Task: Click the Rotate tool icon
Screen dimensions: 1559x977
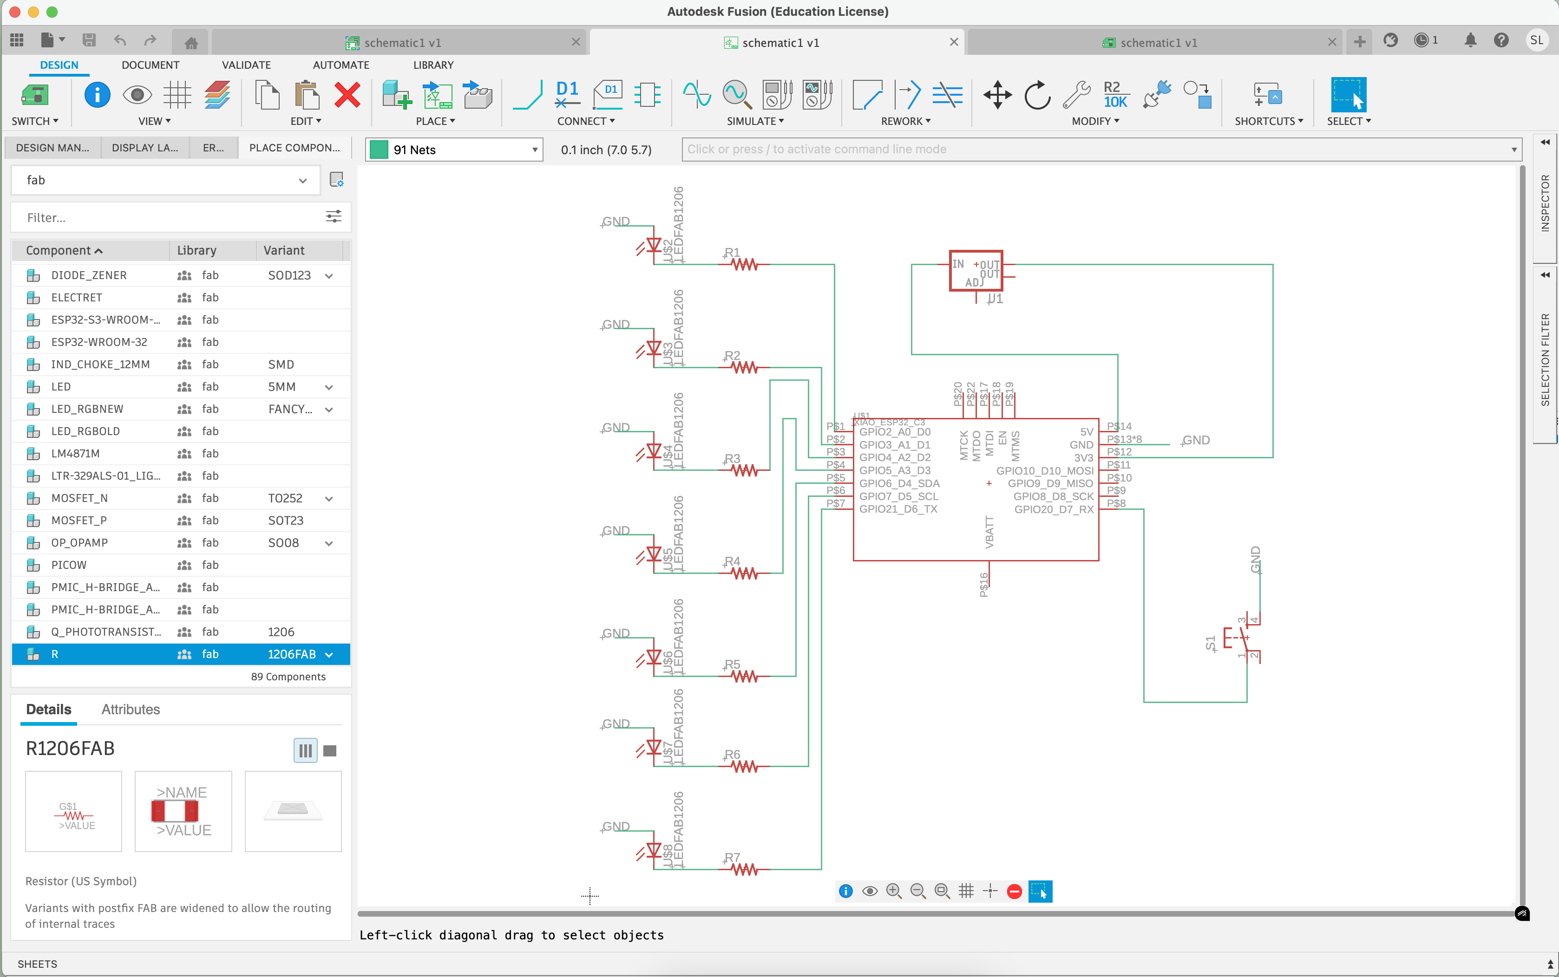Action: (x=1037, y=95)
